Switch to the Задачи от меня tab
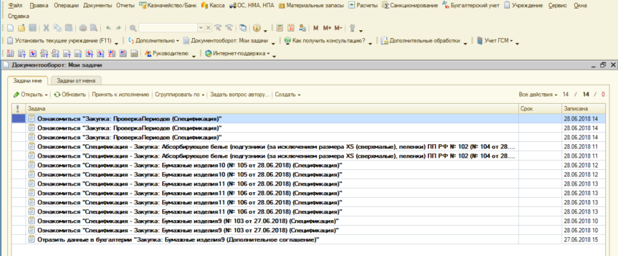Viewport: 618px width, 256px height. pos(75,80)
